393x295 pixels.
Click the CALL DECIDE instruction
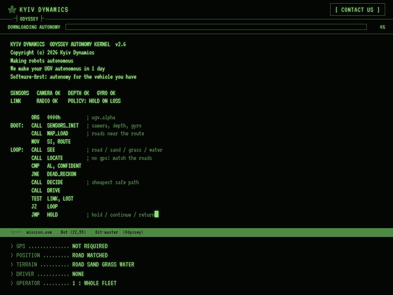click(x=47, y=182)
